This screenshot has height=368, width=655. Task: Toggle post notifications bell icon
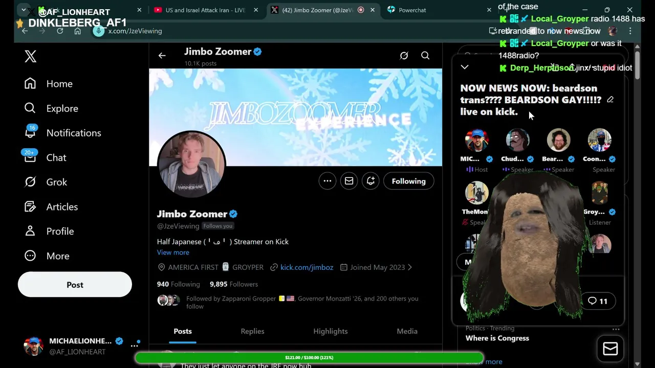pos(370,181)
